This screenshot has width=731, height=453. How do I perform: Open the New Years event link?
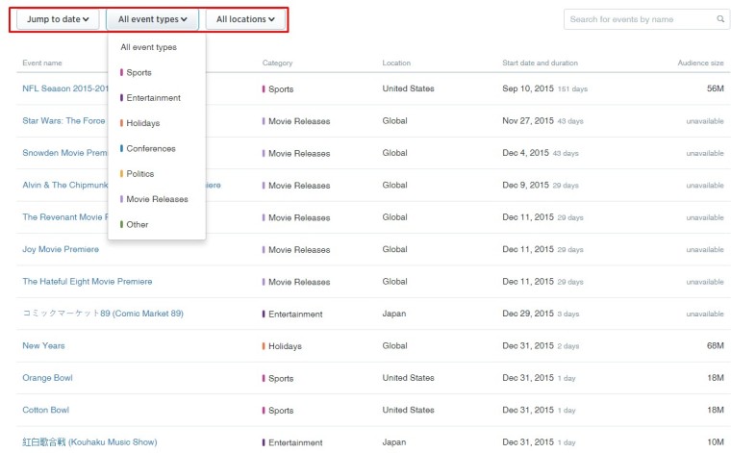(x=44, y=346)
